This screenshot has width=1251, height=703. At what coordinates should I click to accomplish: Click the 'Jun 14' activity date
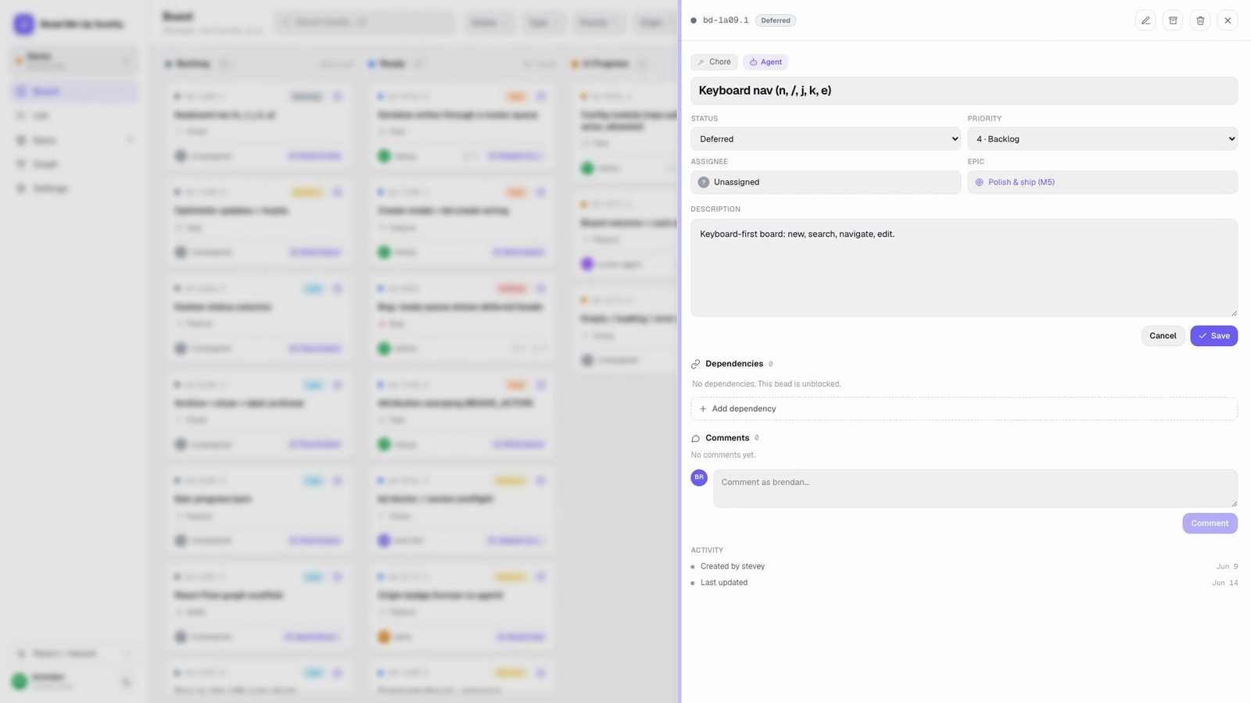[1225, 583]
